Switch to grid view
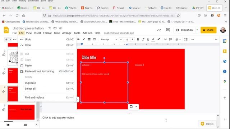 [x=26, y=125]
